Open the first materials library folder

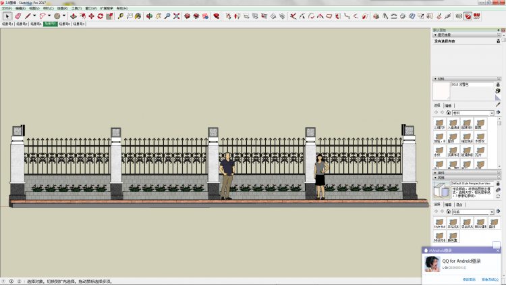[x=439, y=124]
